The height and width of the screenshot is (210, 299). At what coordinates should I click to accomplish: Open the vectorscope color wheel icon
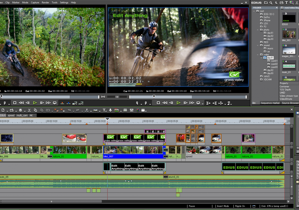coord(138,110)
